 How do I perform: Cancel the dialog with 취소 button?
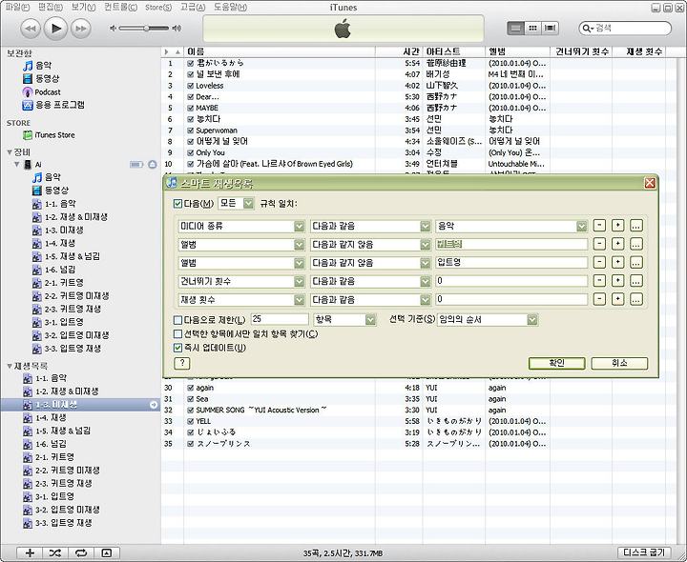click(619, 363)
